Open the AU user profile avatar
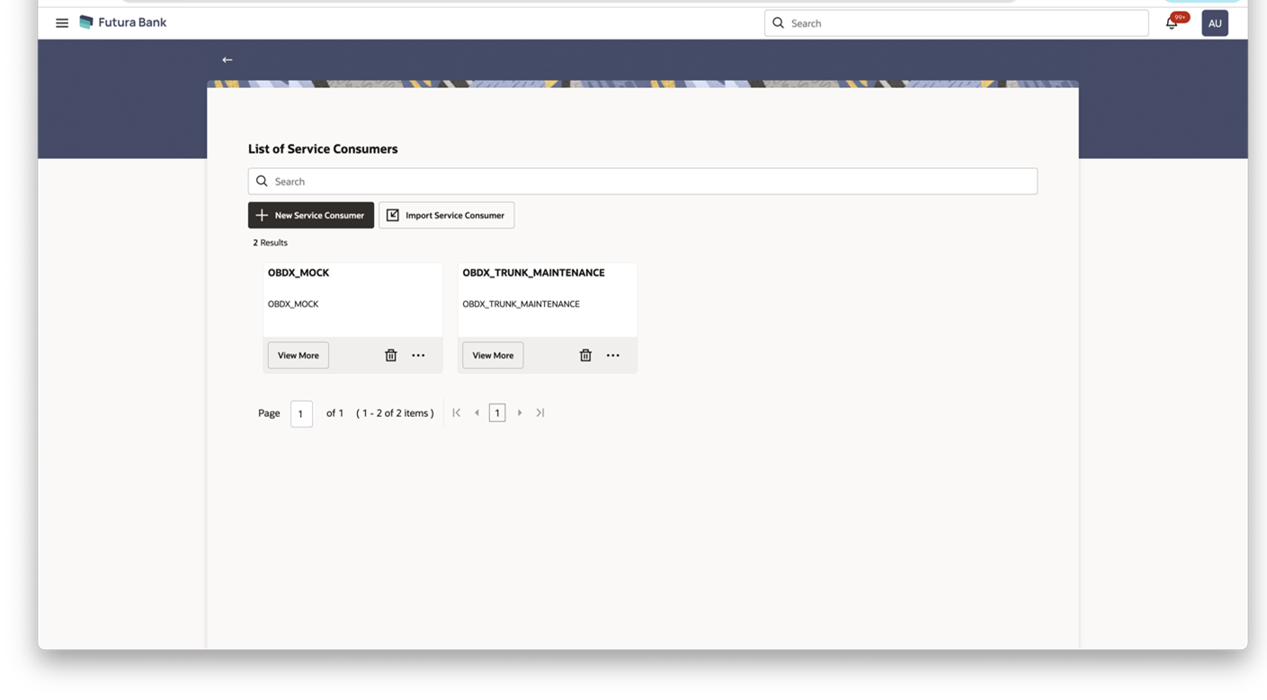1267x700 pixels. coord(1215,23)
